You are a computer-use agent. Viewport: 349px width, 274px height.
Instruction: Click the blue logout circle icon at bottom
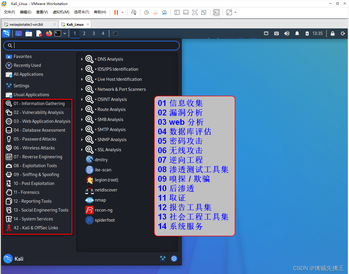click(x=174, y=258)
